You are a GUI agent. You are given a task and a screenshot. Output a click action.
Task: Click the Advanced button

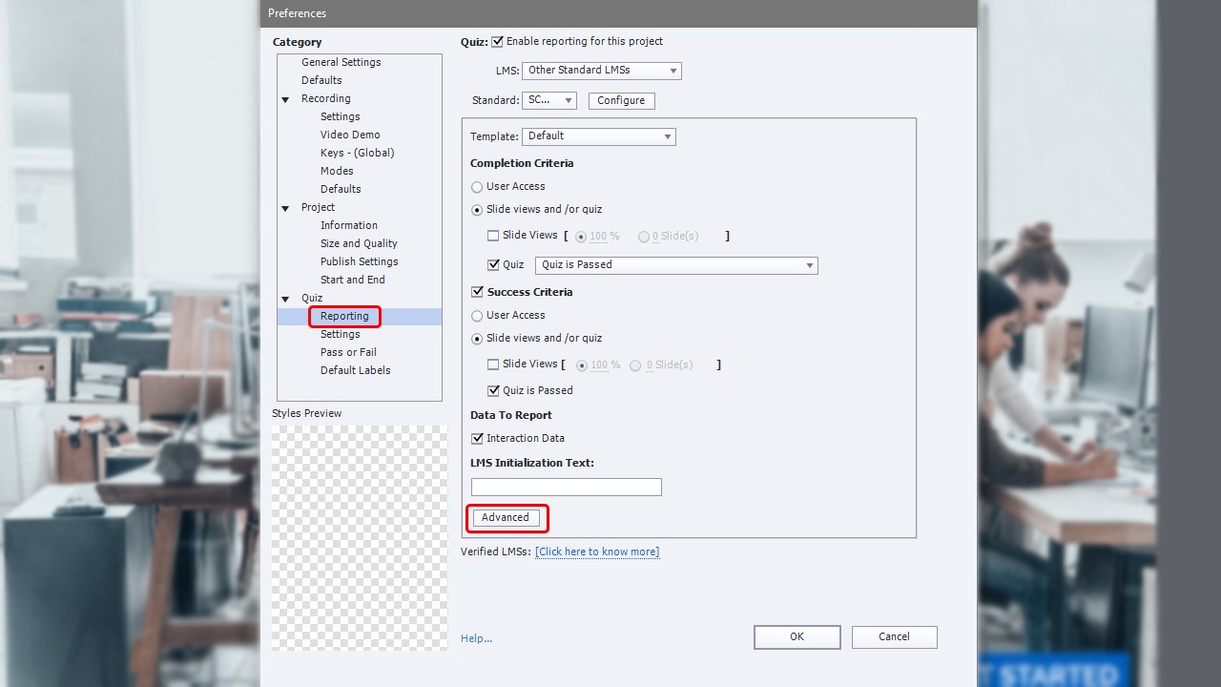coord(507,517)
